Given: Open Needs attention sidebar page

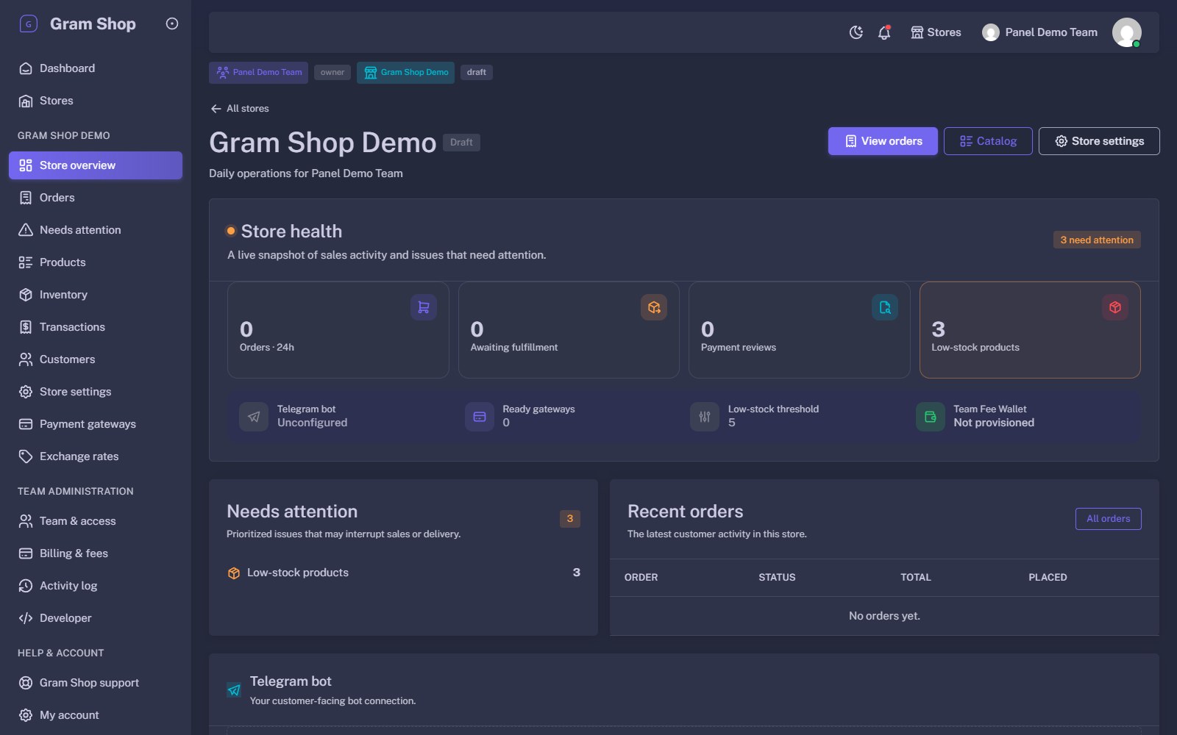Looking at the screenshot, I should click(96, 230).
